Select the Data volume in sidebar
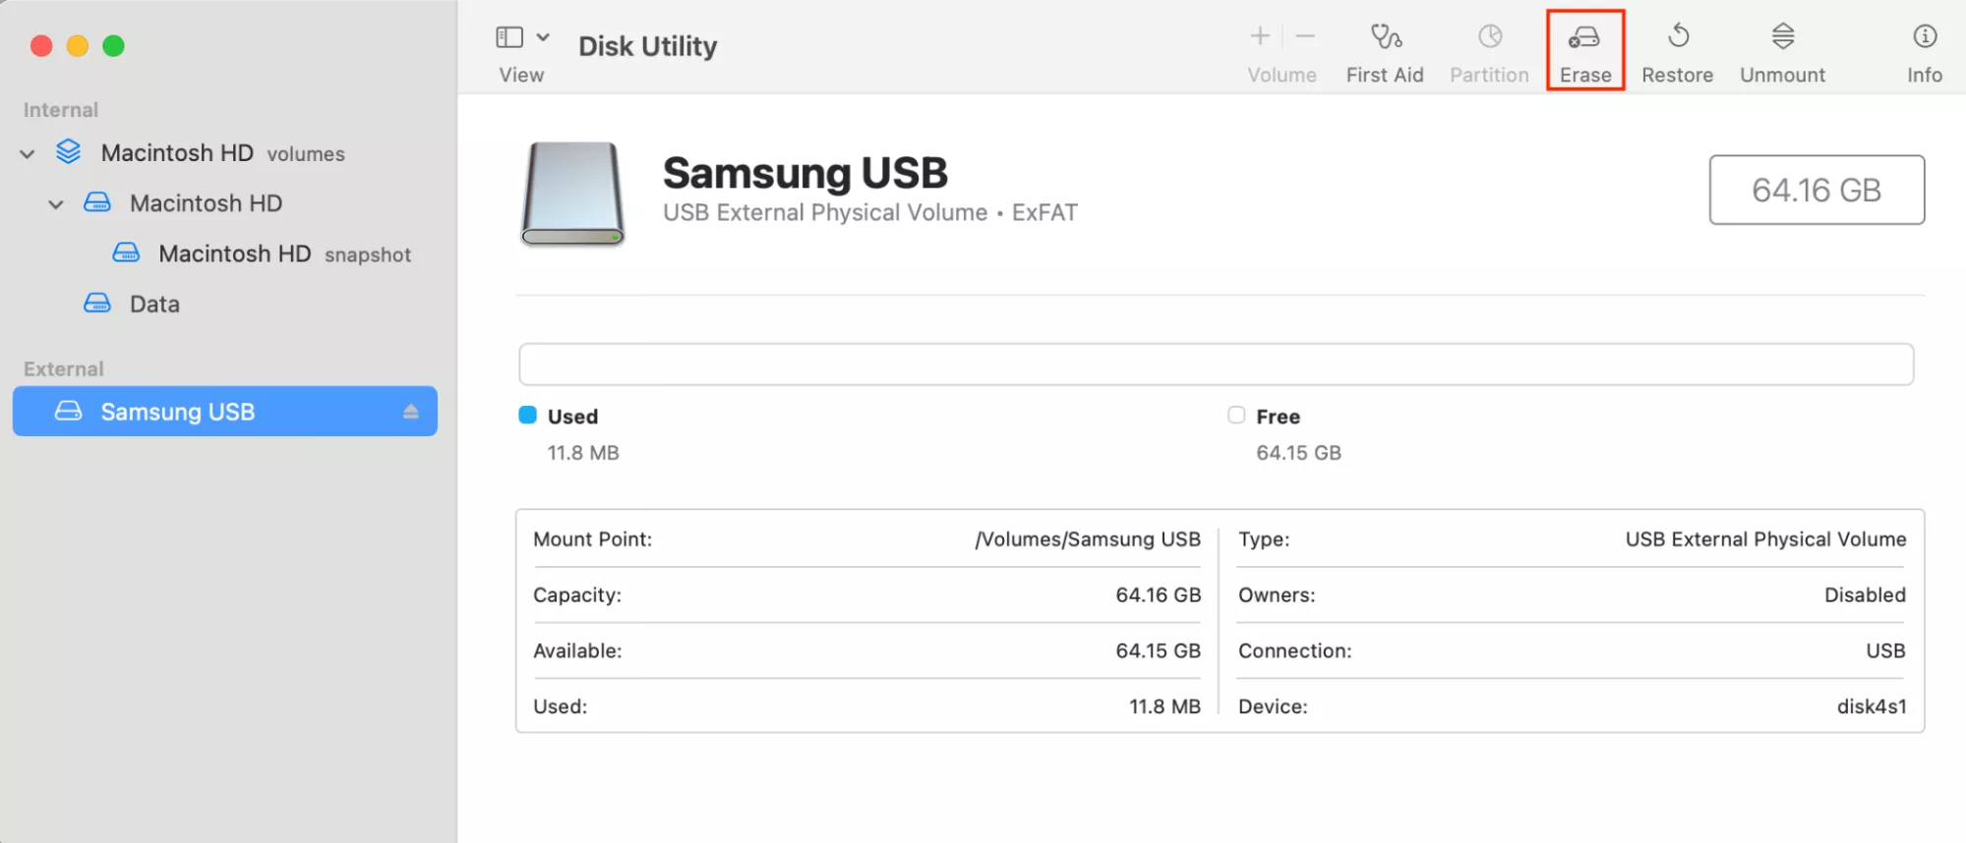The width and height of the screenshot is (1966, 843). coord(154,305)
